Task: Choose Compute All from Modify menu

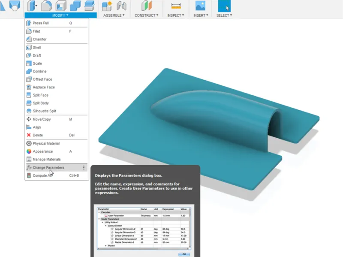Action: pos(57,175)
